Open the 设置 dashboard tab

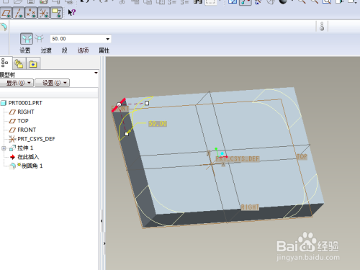pos(25,50)
